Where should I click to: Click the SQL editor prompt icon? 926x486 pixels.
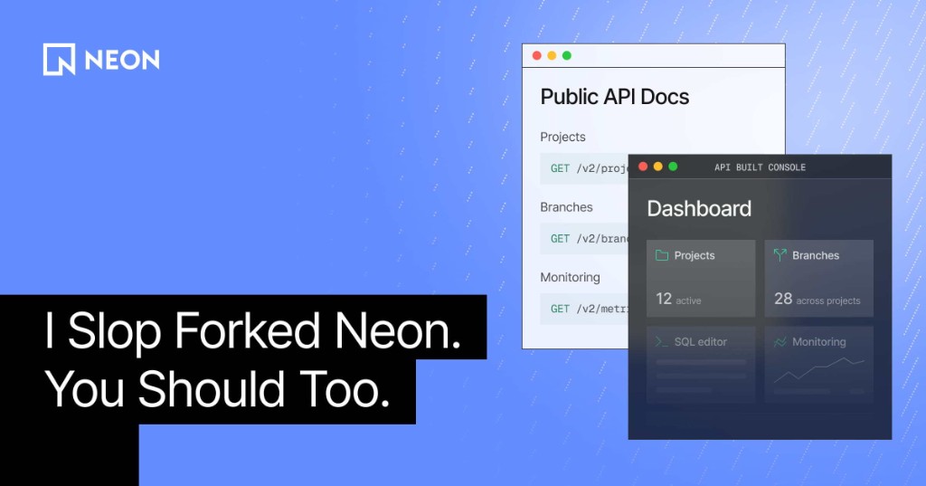point(661,342)
